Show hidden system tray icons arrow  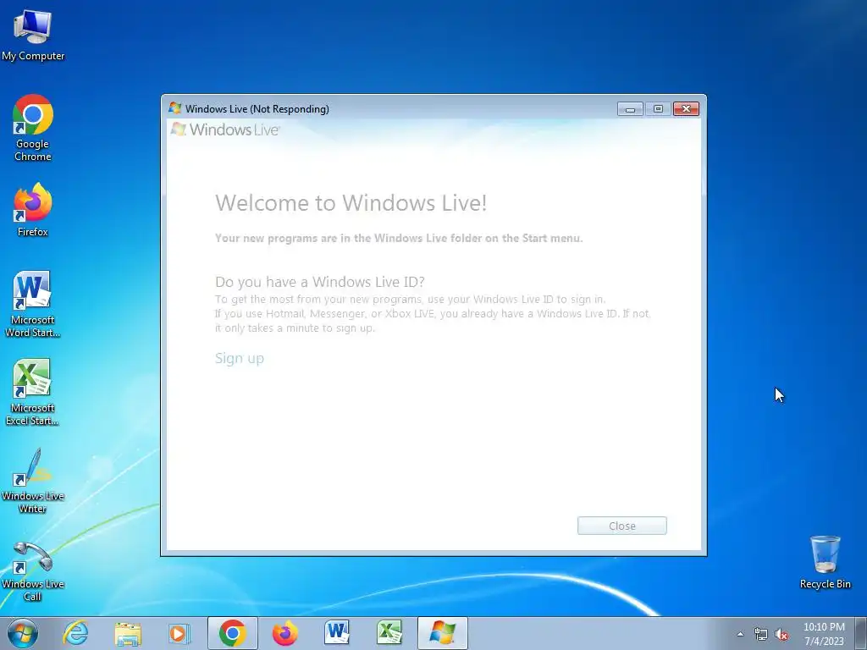pyautogui.click(x=740, y=634)
